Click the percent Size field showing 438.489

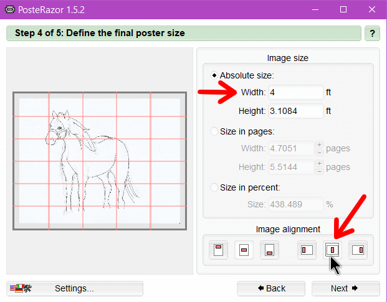coord(295,204)
